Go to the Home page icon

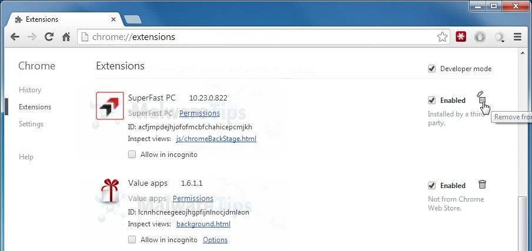coord(66,36)
